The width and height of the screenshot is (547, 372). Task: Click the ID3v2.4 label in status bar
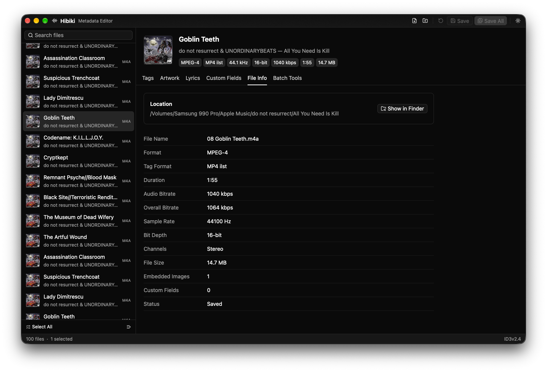[512, 339]
